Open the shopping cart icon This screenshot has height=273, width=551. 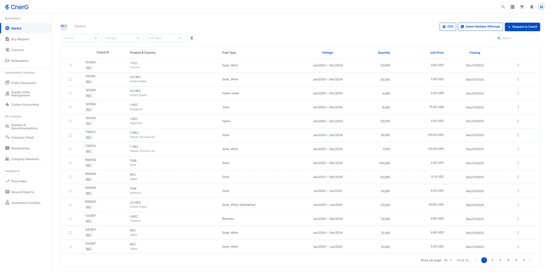click(x=522, y=7)
